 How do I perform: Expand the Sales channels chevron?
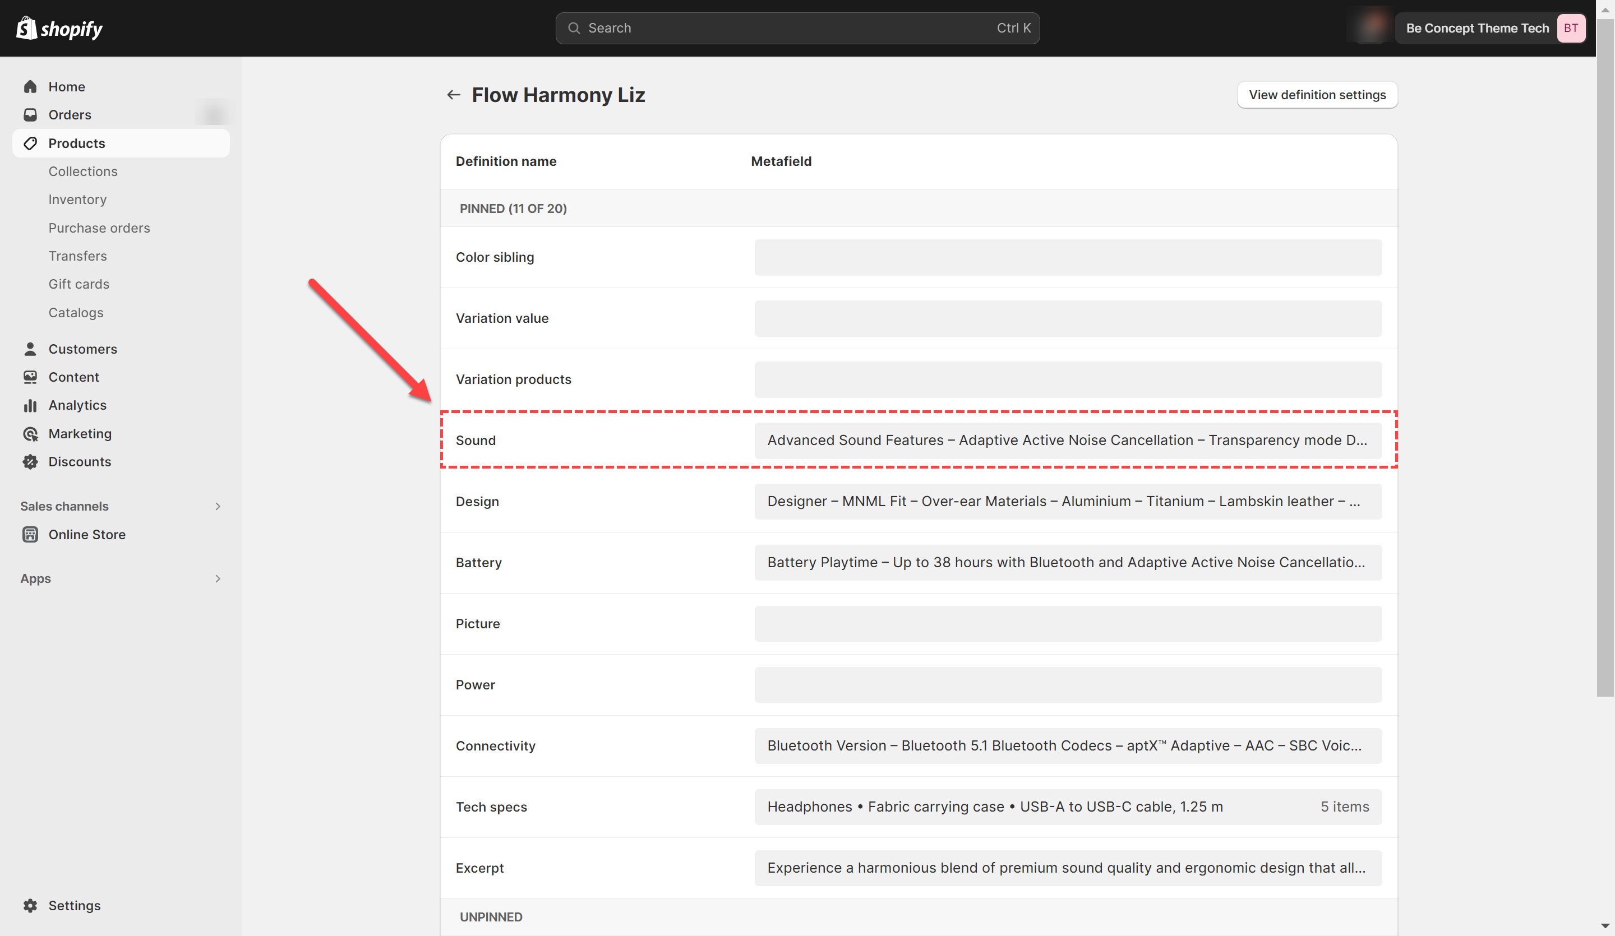click(218, 506)
